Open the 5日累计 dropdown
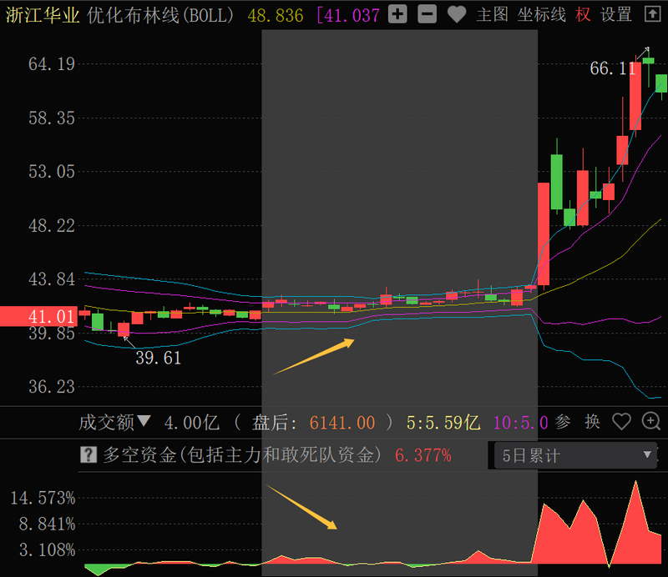 (x=575, y=456)
